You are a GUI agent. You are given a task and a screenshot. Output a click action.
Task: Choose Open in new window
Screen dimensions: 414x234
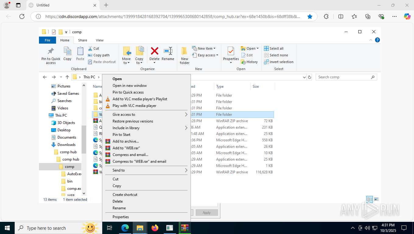click(x=146, y=86)
